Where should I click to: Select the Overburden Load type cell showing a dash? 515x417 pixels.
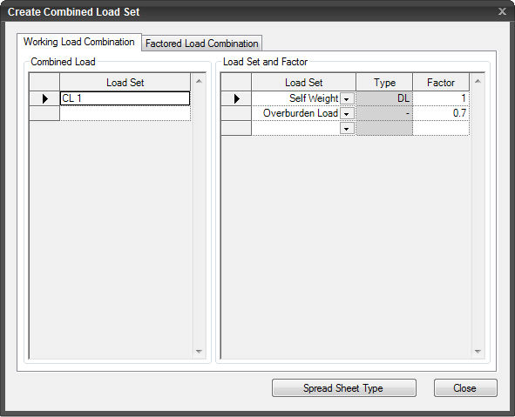[384, 113]
